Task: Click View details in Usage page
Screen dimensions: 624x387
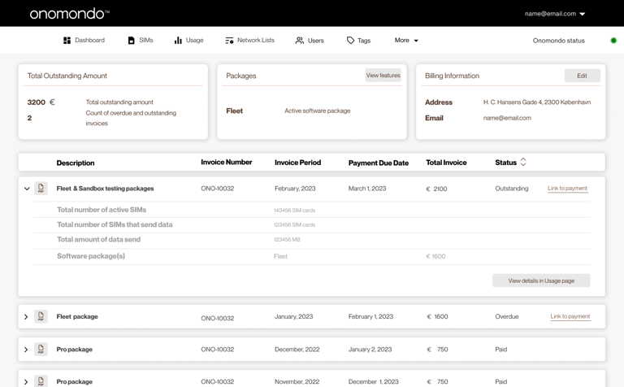Action: click(x=541, y=280)
